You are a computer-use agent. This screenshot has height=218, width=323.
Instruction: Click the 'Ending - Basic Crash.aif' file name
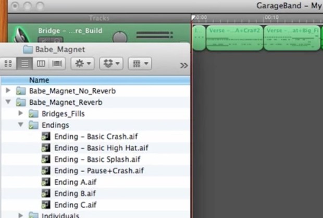96,137
